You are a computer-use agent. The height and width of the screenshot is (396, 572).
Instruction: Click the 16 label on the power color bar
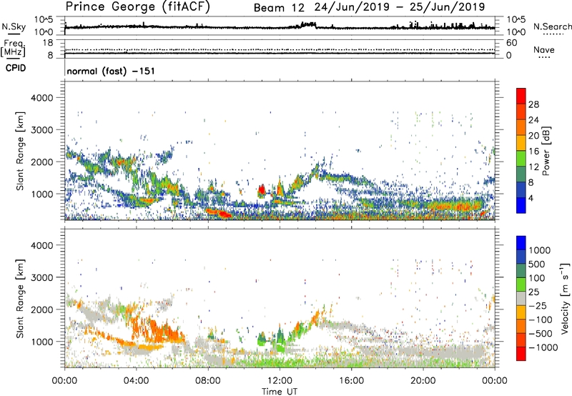click(533, 152)
